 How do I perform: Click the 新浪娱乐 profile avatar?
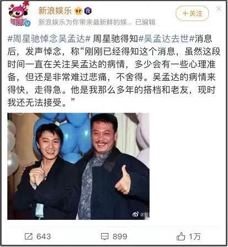19,14
